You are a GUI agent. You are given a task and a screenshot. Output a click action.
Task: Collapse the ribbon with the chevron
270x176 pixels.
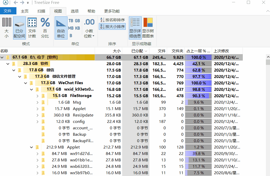tap(268, 11)
